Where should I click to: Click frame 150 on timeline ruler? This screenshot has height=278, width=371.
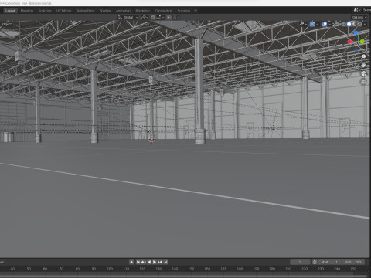tap(191, 269)
